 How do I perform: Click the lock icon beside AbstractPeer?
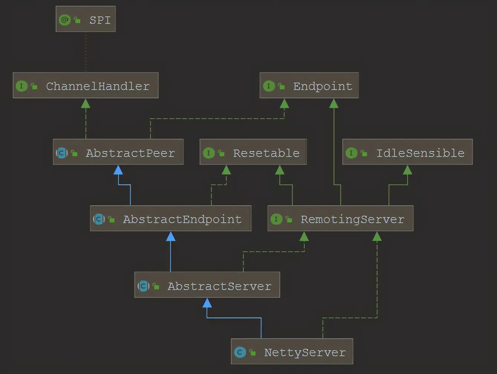(x=74, y=153)
